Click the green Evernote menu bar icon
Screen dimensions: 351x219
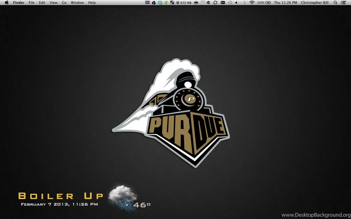166,2
